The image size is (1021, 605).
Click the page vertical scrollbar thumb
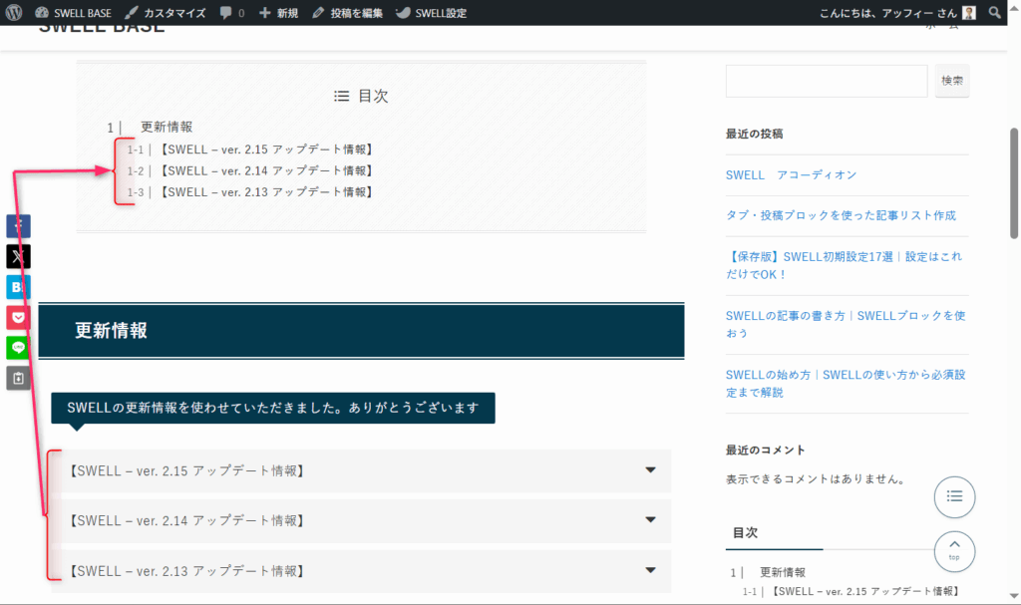click(1014, 183)
